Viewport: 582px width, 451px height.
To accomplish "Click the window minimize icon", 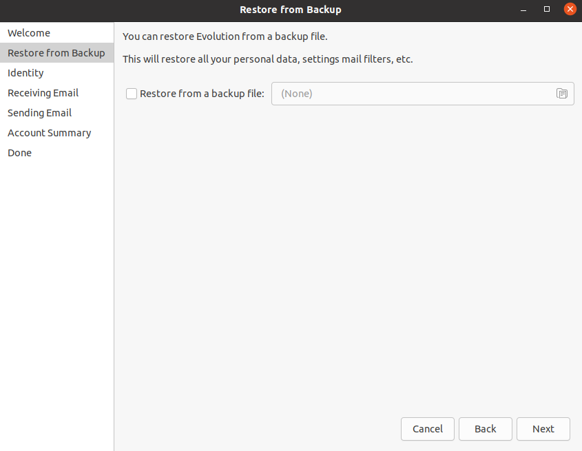I will (x=523, y=10).
